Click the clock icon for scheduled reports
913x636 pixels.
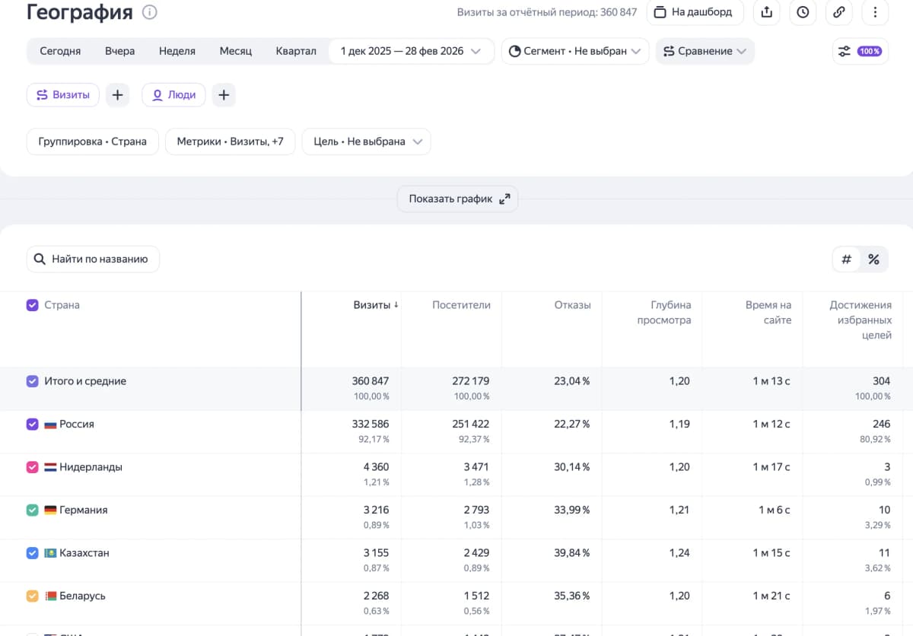pyautogui.click(x=803, y=12)
